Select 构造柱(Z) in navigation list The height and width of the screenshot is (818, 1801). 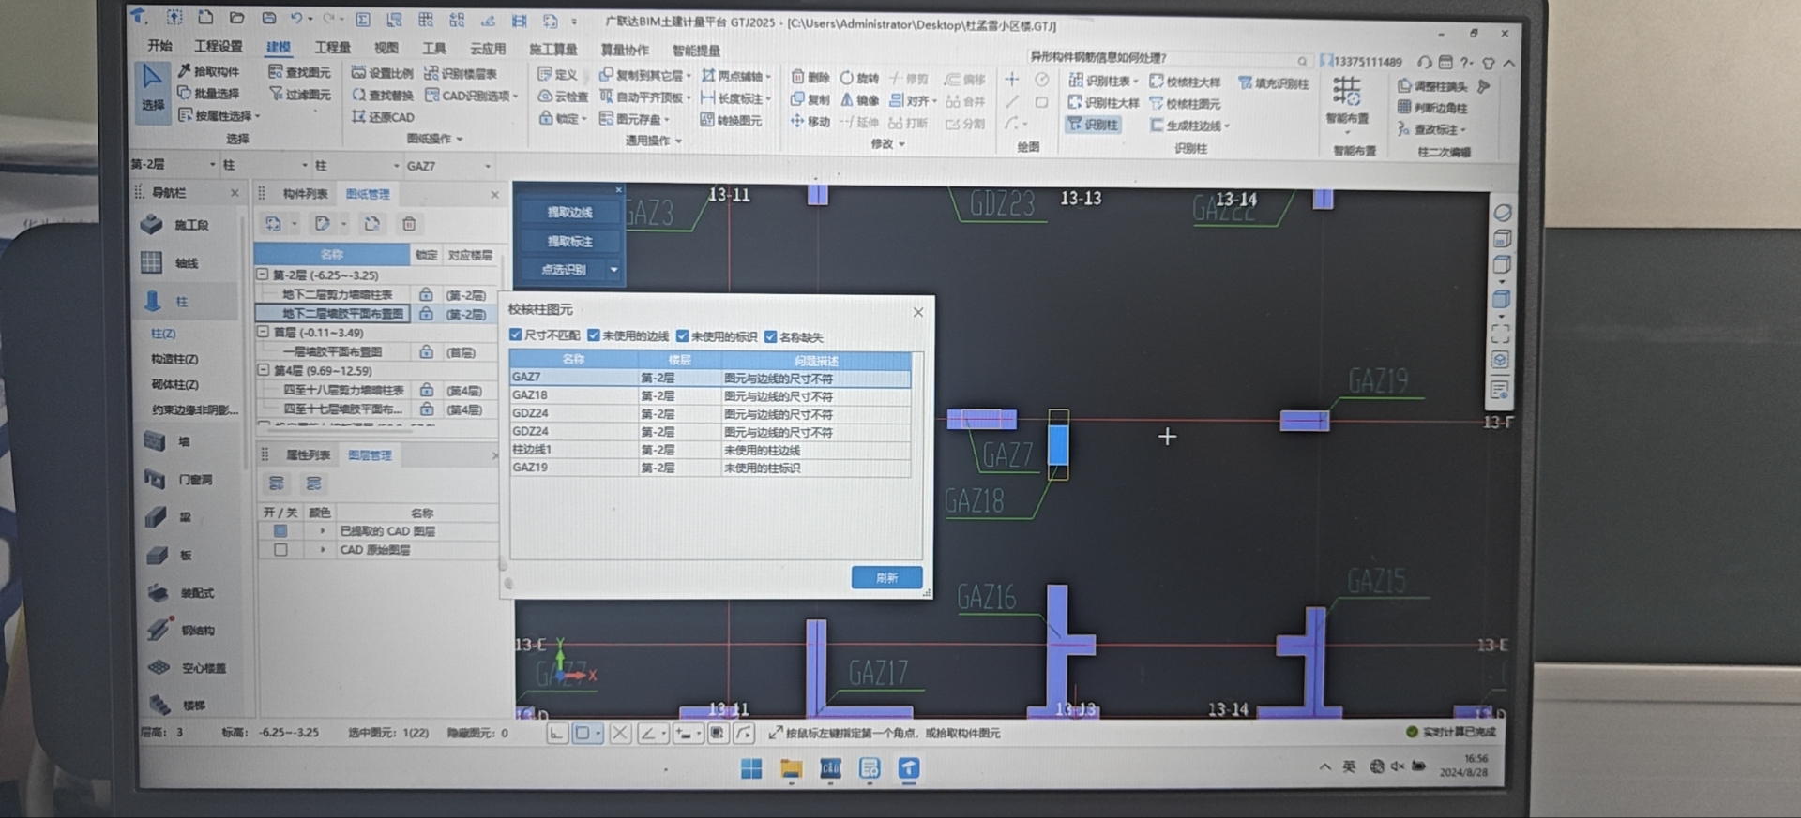[174, 359]
